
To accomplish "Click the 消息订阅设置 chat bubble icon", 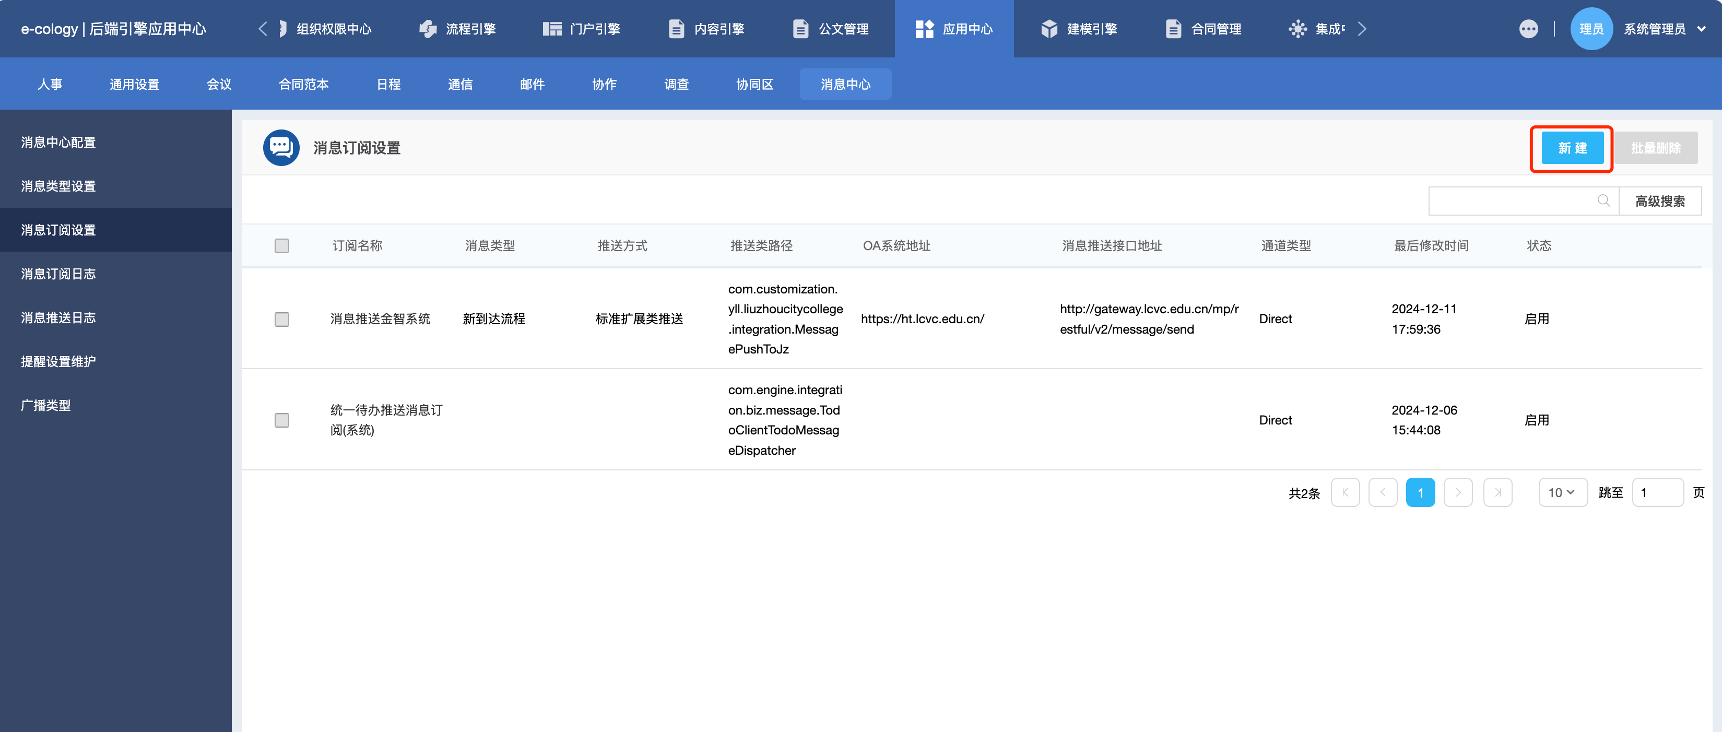I will [x=281, y=148].
